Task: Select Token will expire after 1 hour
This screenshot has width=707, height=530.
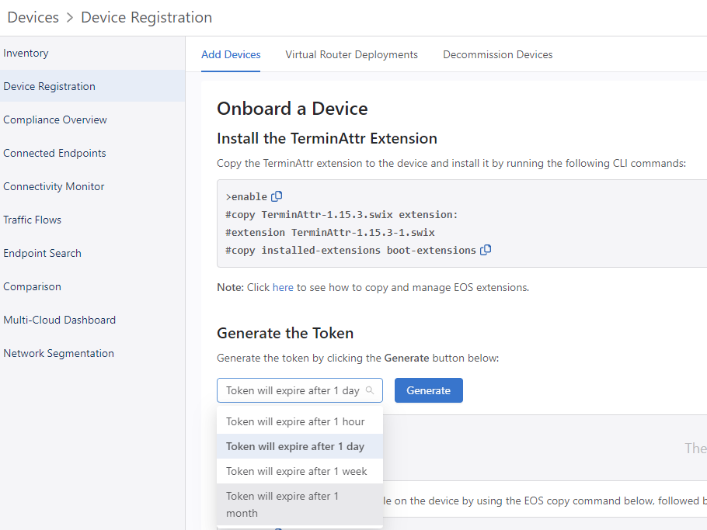Action: [x=295, y=421]
